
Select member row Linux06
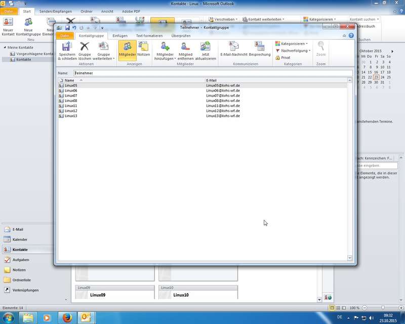point(202,91)
